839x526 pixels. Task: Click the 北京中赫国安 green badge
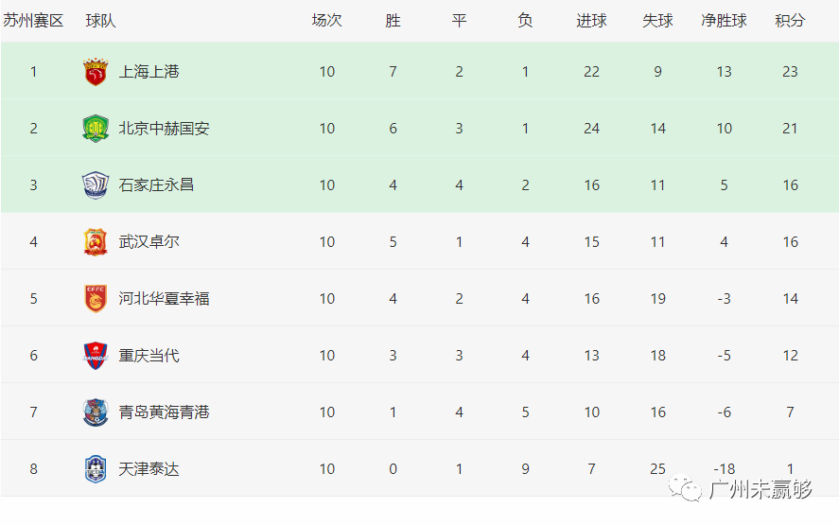[96, 129]
